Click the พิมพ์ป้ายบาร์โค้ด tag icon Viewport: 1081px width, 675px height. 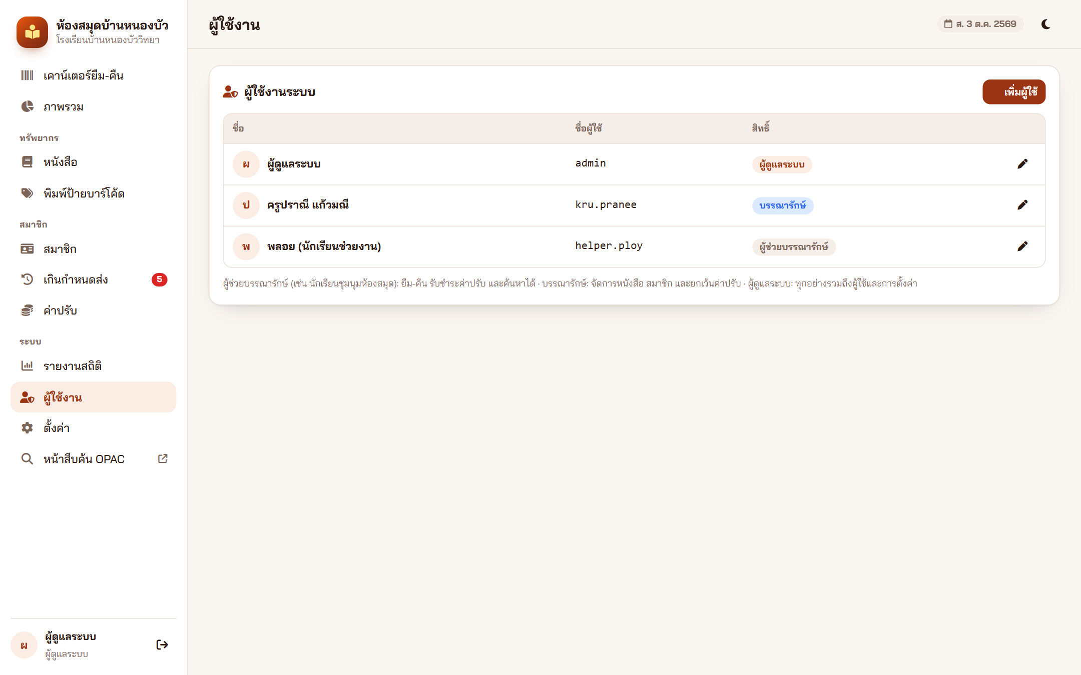[27, 193]
